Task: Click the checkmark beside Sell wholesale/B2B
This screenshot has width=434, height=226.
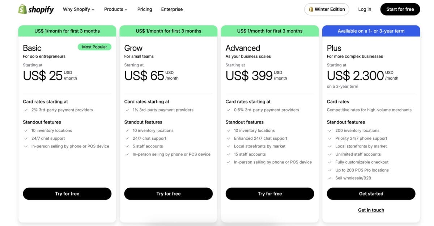Action: point(330,178)
